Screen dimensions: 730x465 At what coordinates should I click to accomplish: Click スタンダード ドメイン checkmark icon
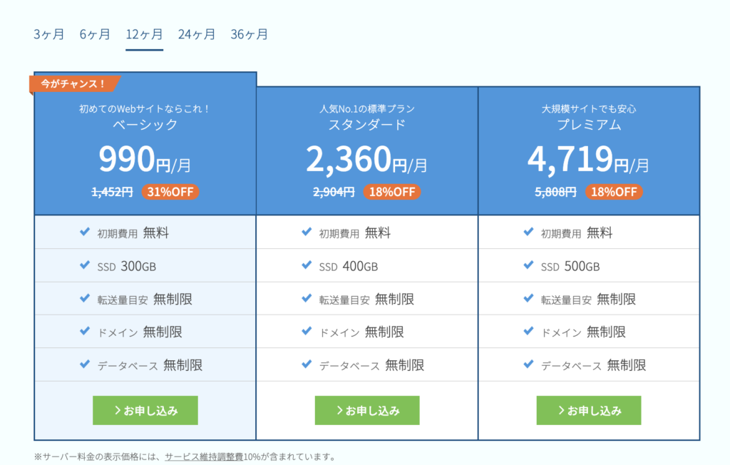(307, 331)
